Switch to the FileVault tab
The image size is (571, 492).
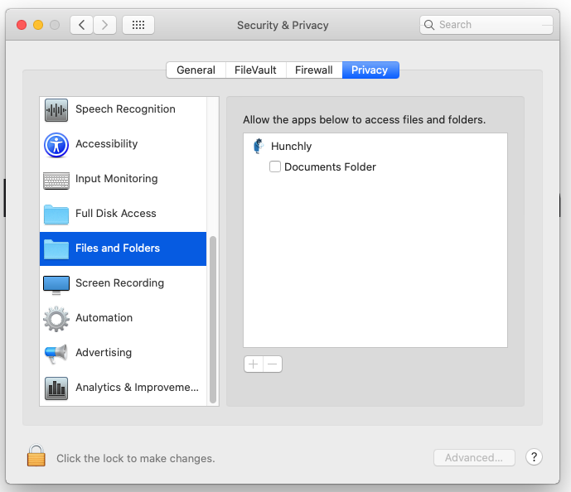[x=255, y=70]
